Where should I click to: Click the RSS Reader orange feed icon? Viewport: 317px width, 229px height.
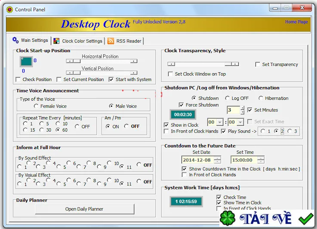111,41
